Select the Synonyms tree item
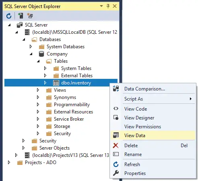This screenshot has width=198, height=181. click(65, 97)
